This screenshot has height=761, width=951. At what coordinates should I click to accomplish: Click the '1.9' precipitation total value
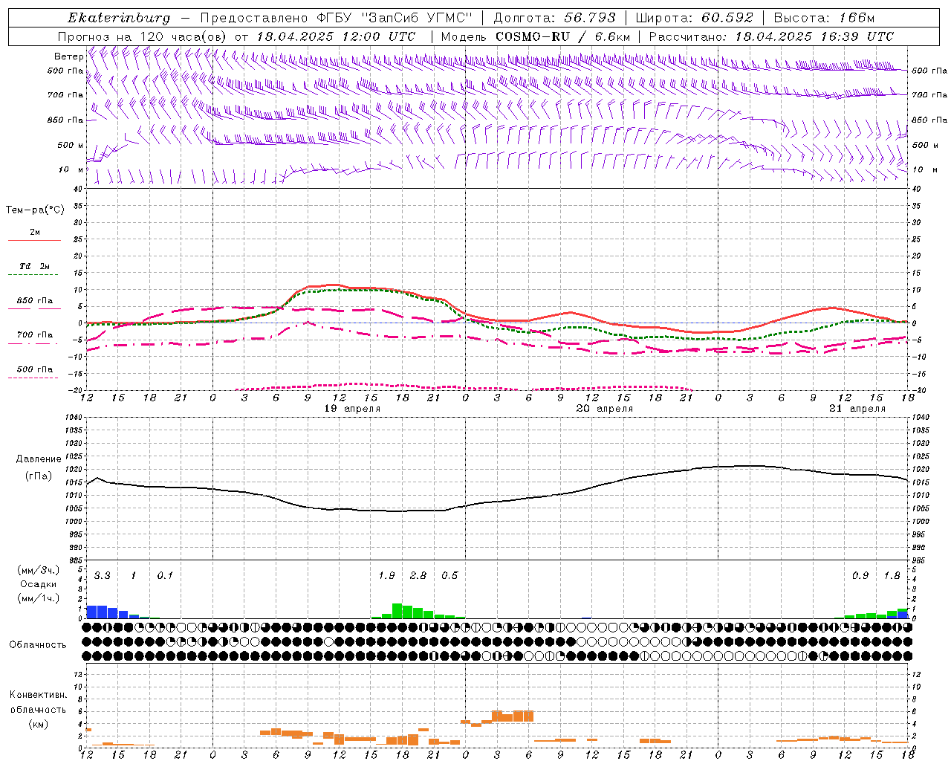[386, 575]
